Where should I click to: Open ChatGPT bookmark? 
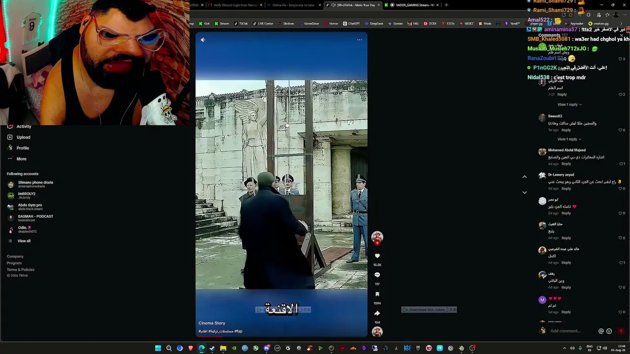pyautogui.click(x=351, y=24)
